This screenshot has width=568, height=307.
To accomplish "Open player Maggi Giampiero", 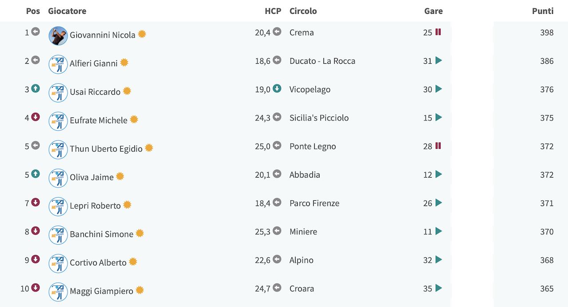I will (x=101, y=291).
